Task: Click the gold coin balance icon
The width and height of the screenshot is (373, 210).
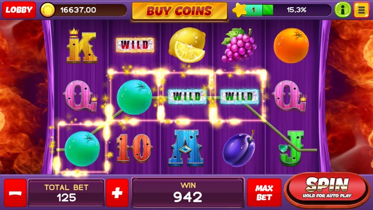Action: (48, 10)
